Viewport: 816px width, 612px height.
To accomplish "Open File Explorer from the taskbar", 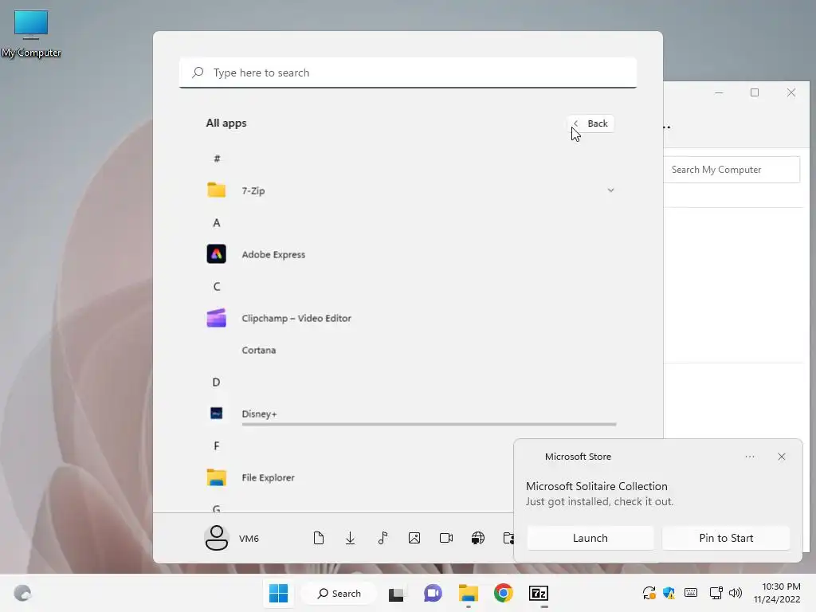I will (469, 593).
